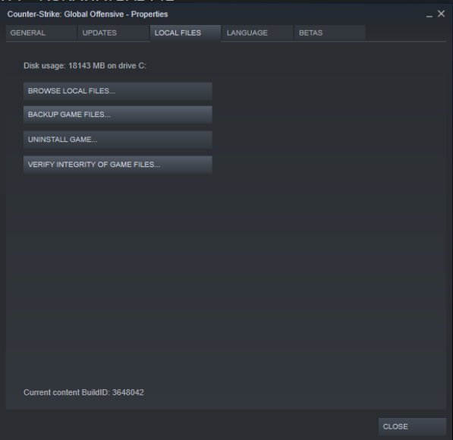Open the Updates tab

114,33
